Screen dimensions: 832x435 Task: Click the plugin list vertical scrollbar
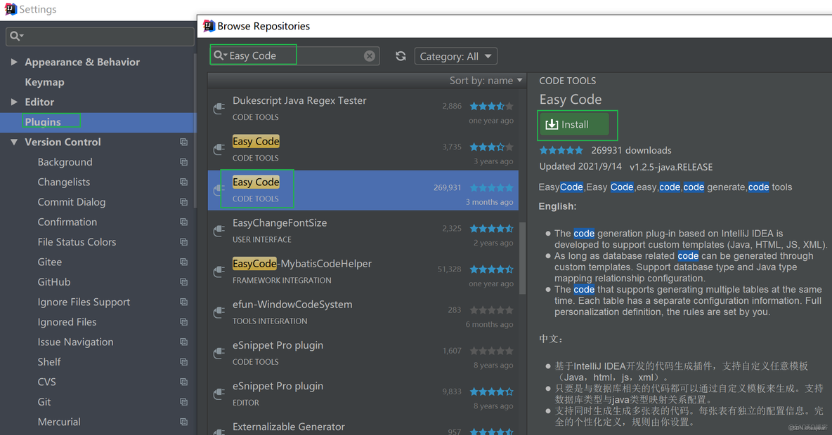pyautogui.click(x=522, y=257)
